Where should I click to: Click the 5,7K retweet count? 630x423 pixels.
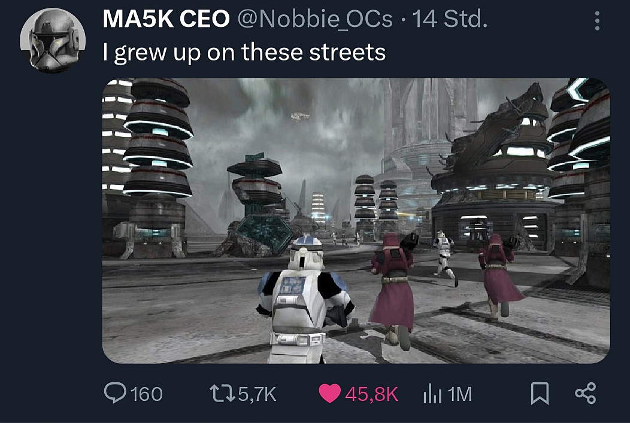click(x=257, y=394)
